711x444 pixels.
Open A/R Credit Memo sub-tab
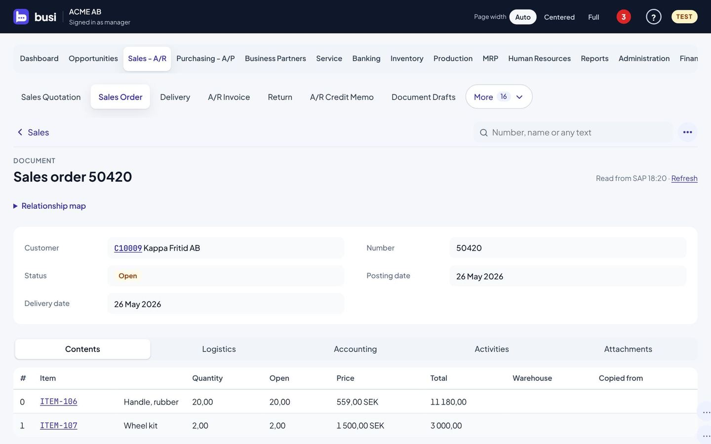click(342, 97)
